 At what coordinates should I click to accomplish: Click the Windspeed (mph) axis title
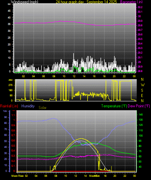(25, 2)
